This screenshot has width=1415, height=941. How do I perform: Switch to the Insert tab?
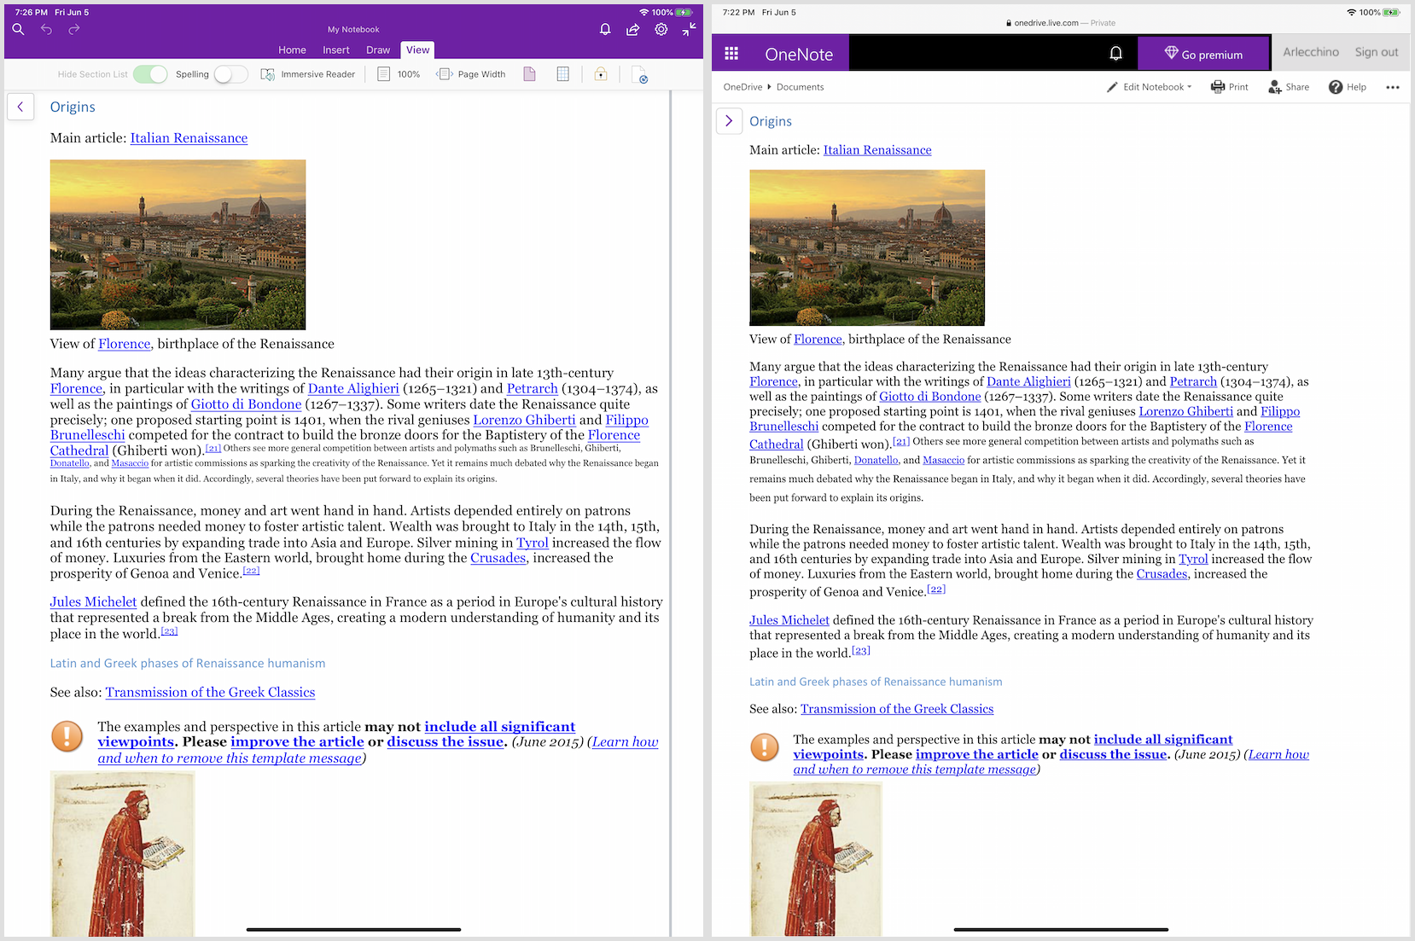[x=336, y=50]
